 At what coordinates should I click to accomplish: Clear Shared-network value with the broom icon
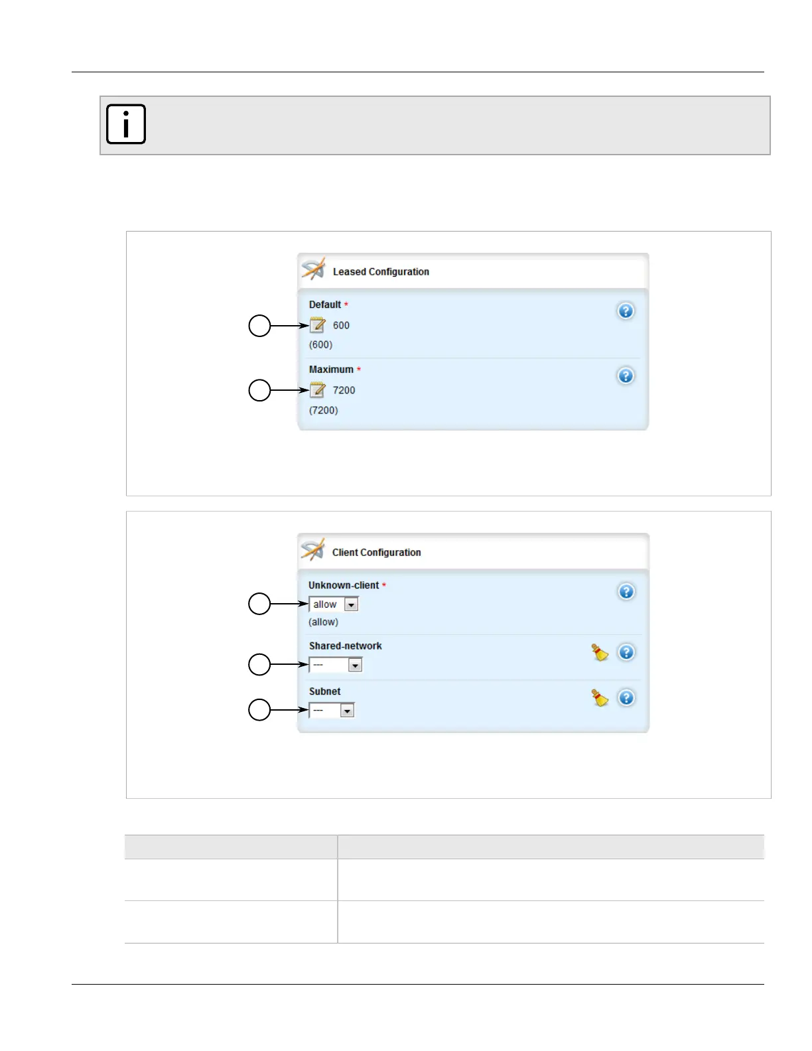pyautogui.click(x=600, y=652)
